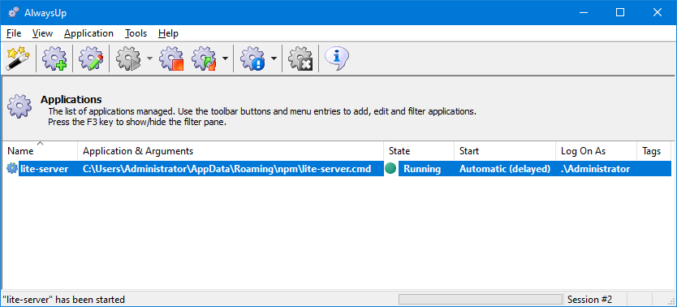The width and height of the screenshot is (677, 307).
Task: Select the lite-server row name
Action: point(44,169)
